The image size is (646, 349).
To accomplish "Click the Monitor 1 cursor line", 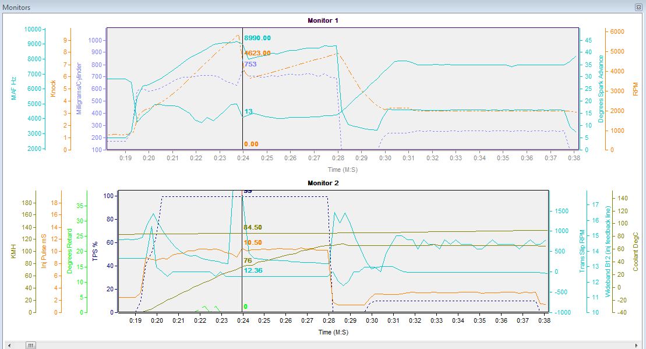I will [x=243, y=89].
